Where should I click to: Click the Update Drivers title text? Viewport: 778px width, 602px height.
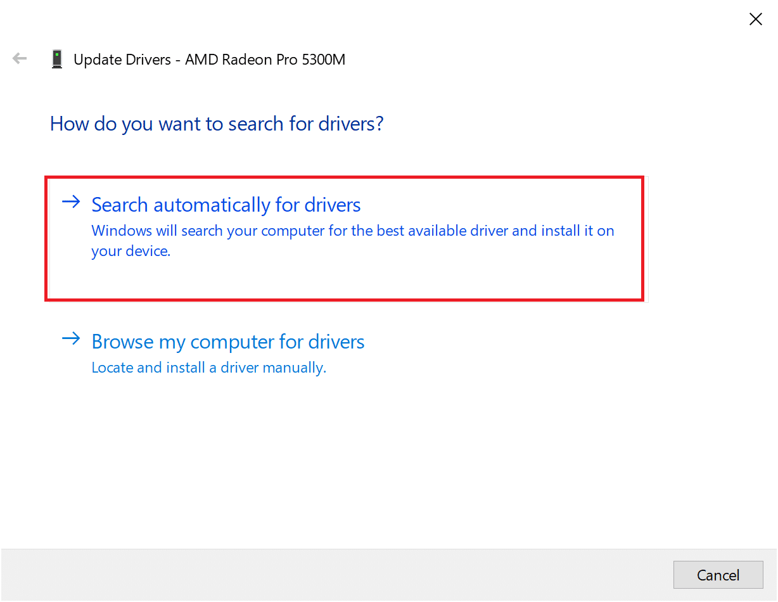[x=127, y=59]
